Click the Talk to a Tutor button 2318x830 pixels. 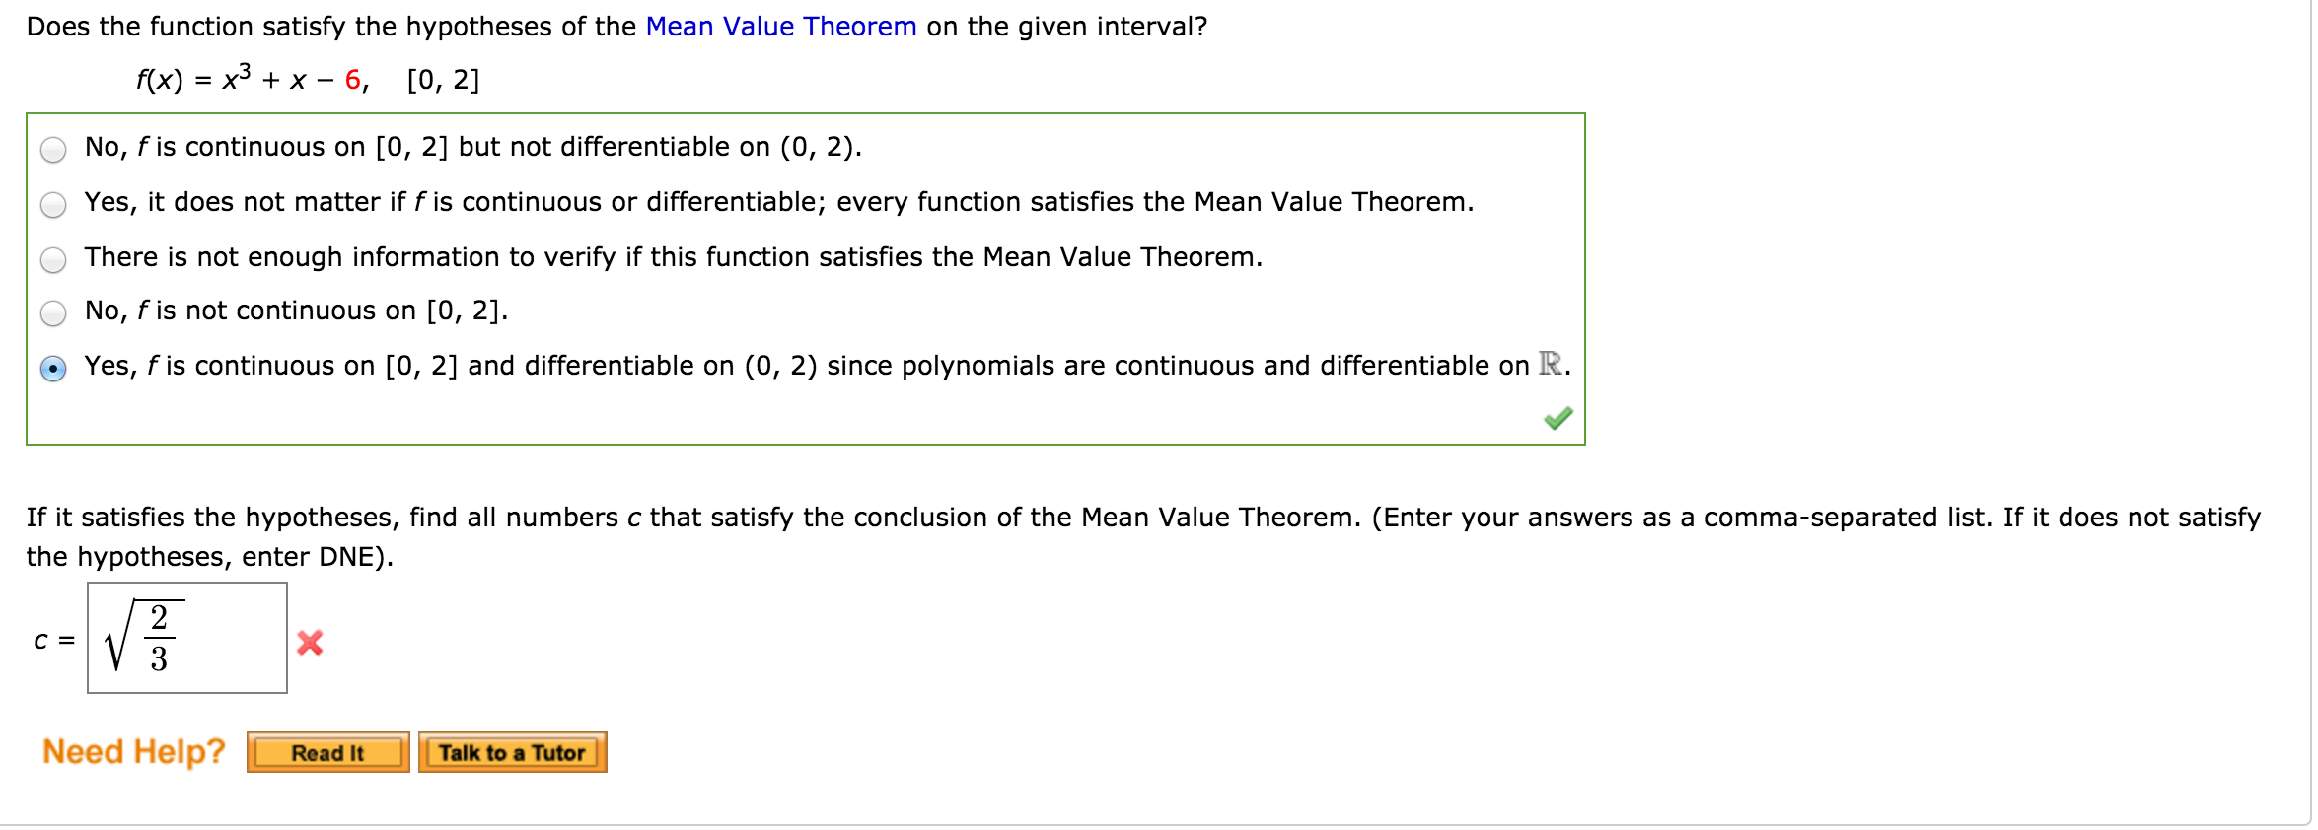coord(512,752)
